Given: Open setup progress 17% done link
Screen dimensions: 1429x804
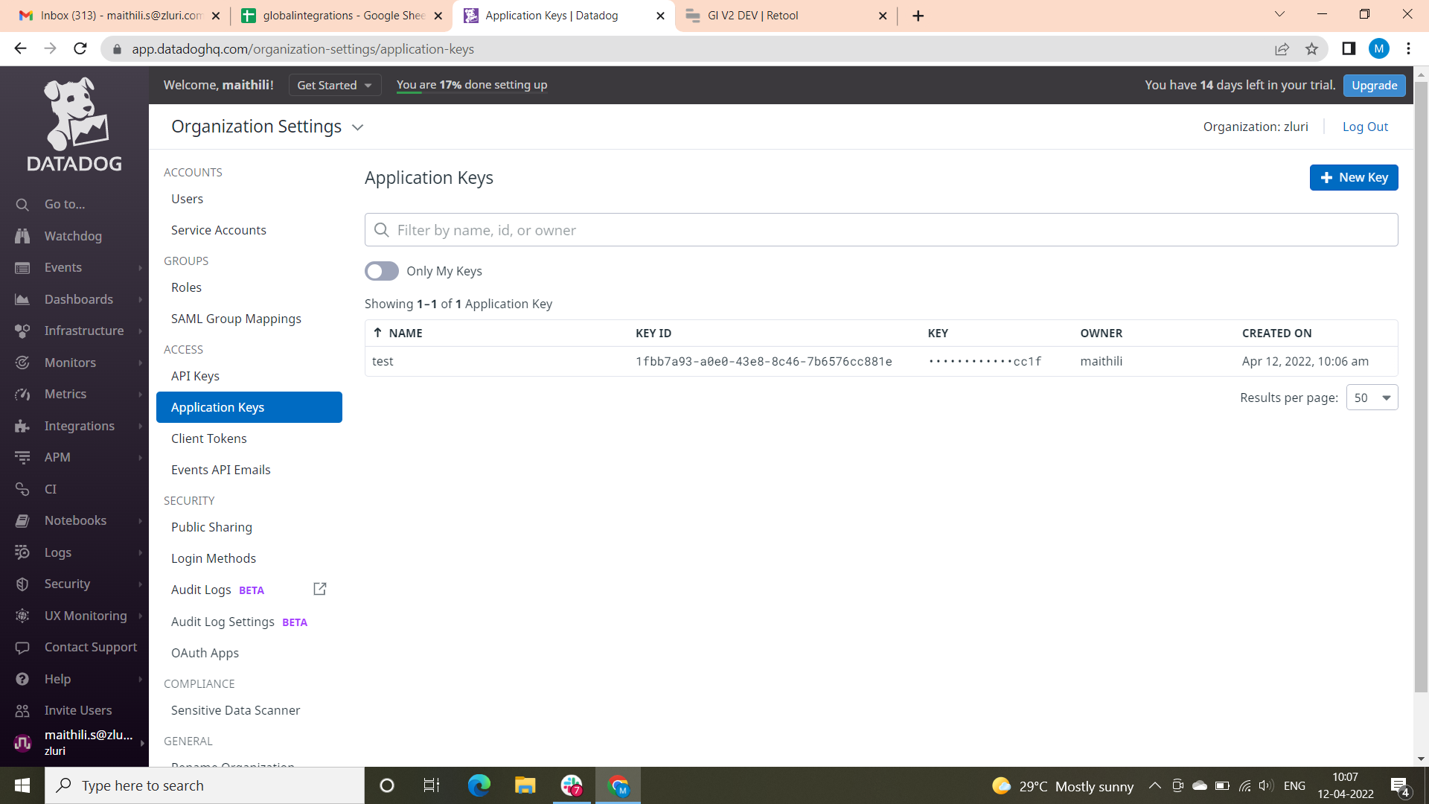Looking at the screenshot, I should pyautogui.click(x=472, y=85).
